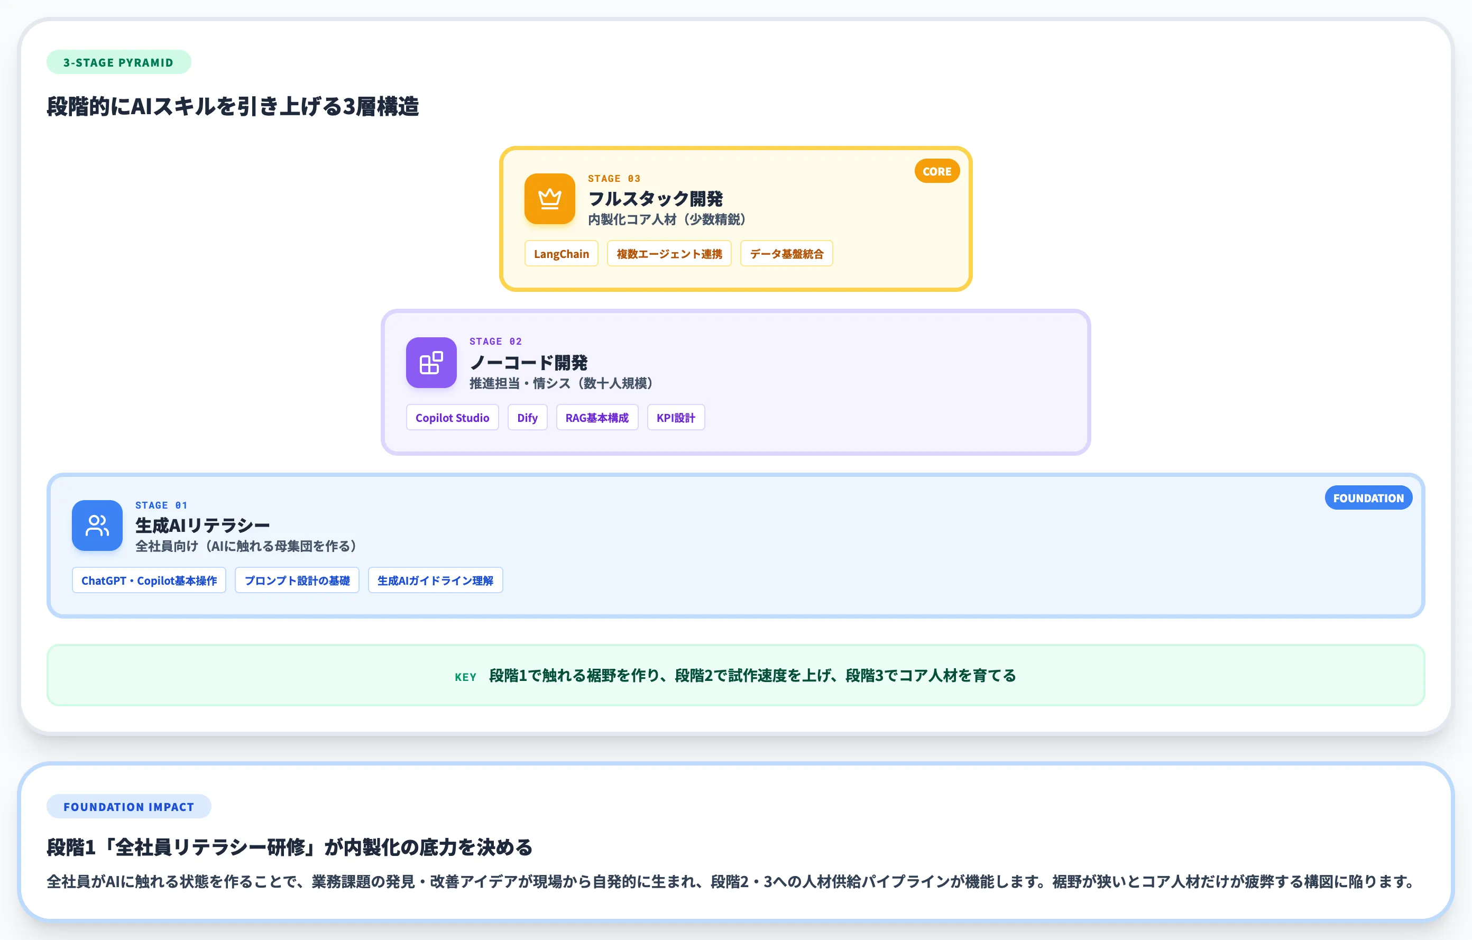
Task: Click the heading 段階1「全社員リテラシー研修」が内製化の底力を決める
Action: tap(290, 847)
